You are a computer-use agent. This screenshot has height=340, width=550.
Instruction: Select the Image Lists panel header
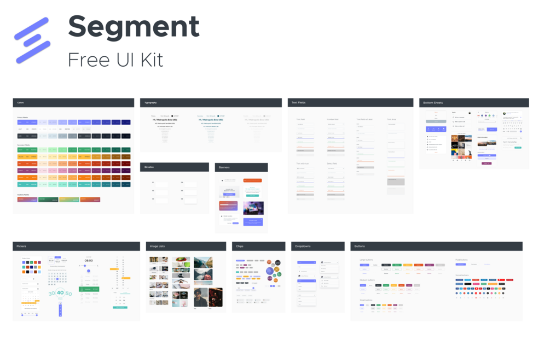pyautogui.click(x=186, y=246)
